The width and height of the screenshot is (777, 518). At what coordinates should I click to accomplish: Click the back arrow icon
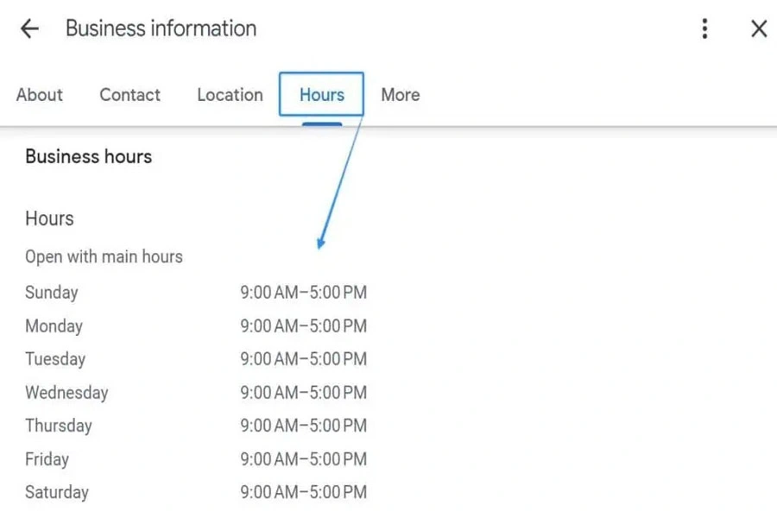pos(29,28)
